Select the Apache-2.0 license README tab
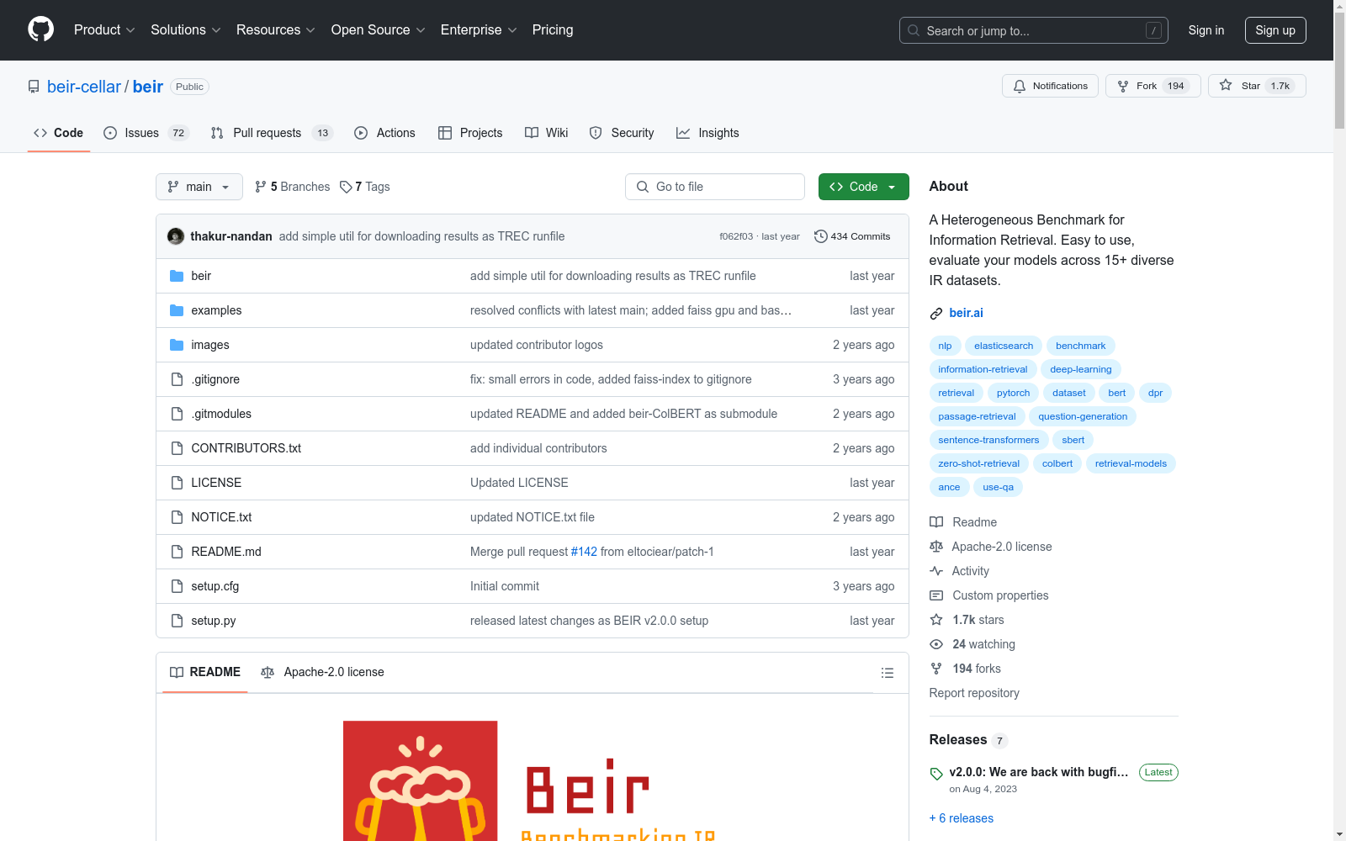This screenshot has height=841, width=1346. [x=322, y=672]
